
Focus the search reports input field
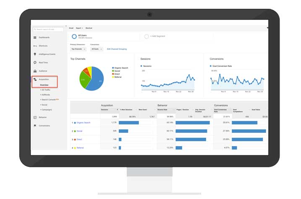point(48,29)
